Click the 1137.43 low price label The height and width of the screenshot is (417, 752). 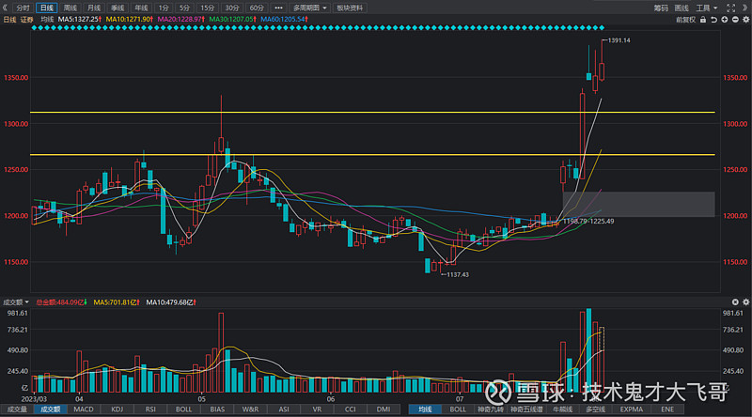(458, 274)
